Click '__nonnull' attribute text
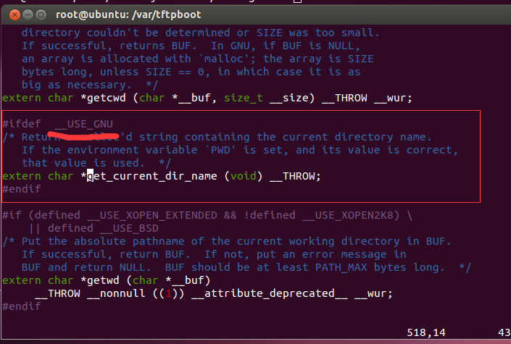The width and height of the screenshot is (511, 344). pos(116,293)
